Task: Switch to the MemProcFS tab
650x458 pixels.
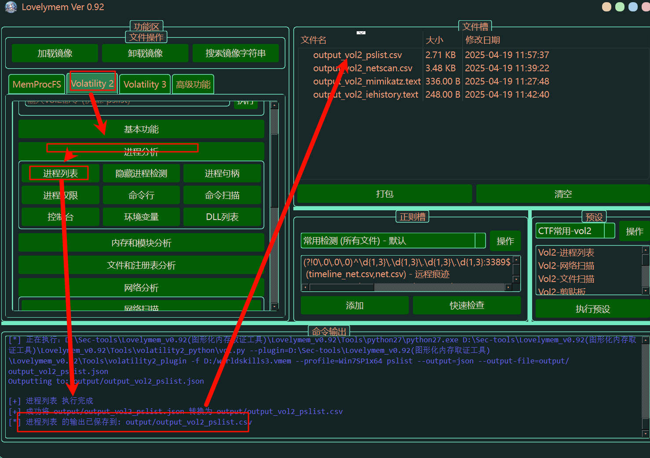Action: pos(37,84)
